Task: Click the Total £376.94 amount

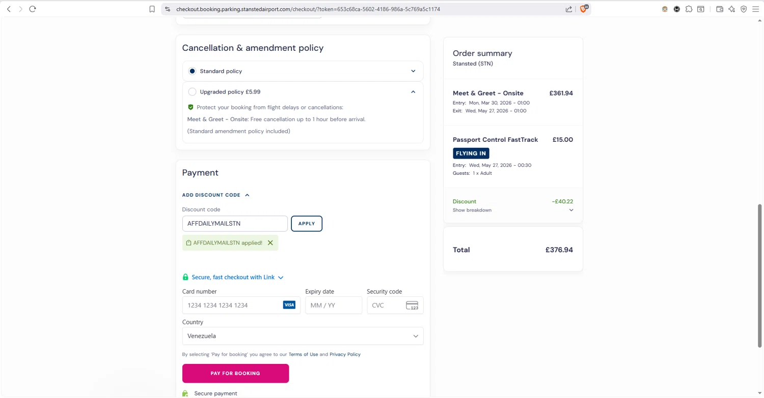Action: 559,250
